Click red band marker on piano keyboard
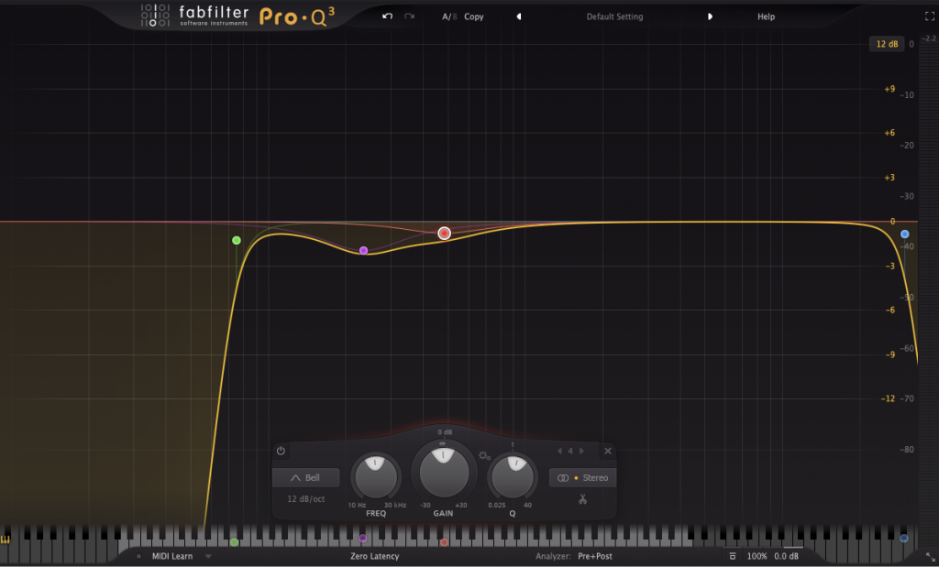This screenshot has height=567, width=939. pyautogui.click(x=444, y=542)
